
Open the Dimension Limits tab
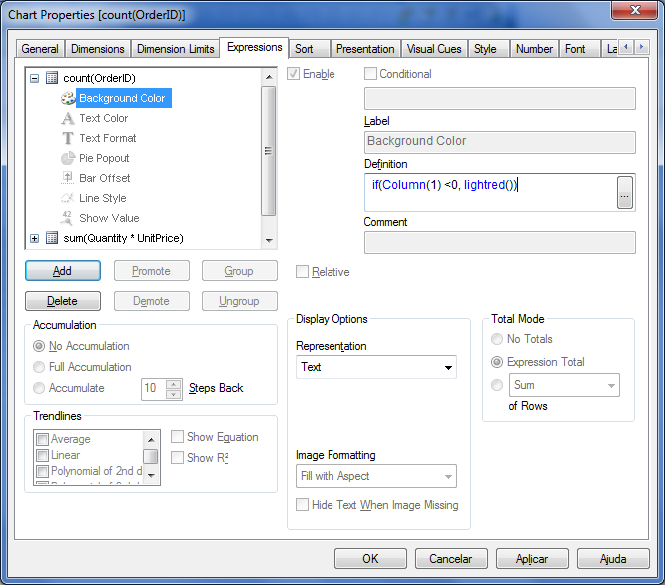coord(175,49)
